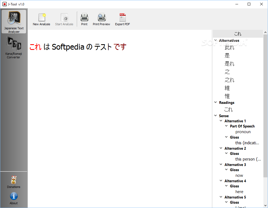Click the Part Of Speech tree label
This screenshot has width=268, height=208.
click(242, 126)
